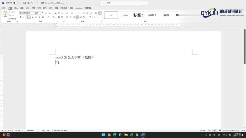This screenshot has height=138, width=246.
Task: Toggle Superscript formatting
Action: [39, 17]
